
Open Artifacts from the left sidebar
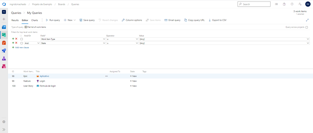[4, 66]
